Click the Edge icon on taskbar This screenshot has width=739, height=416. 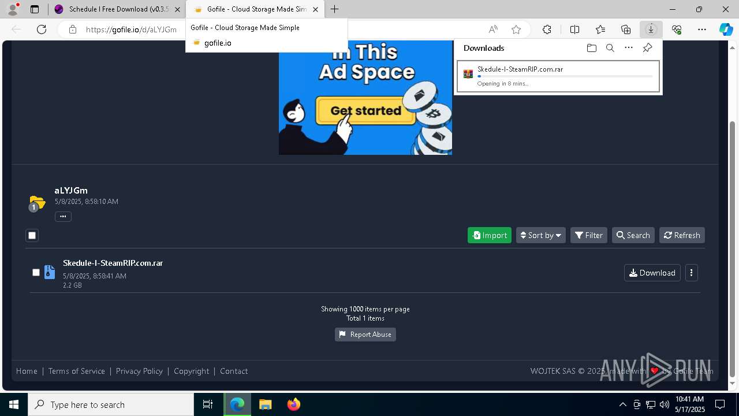(237, 404)
